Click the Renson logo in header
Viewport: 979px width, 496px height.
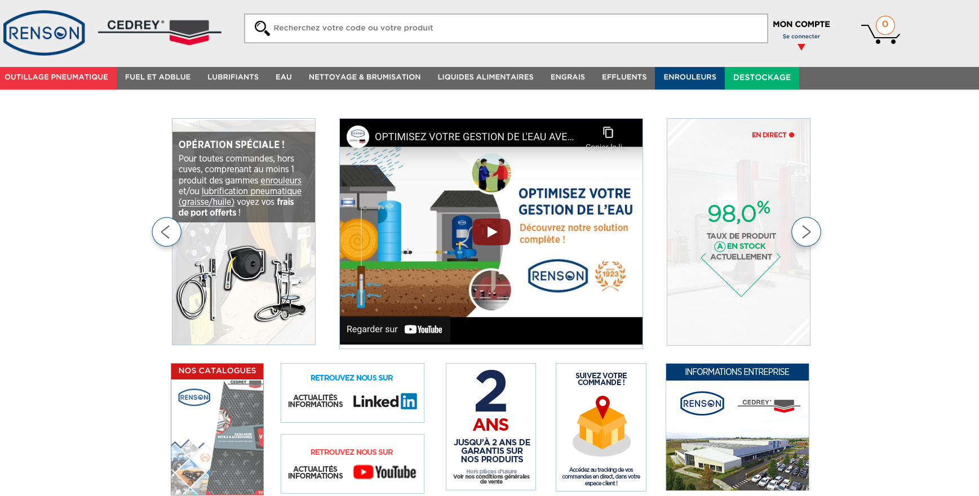44,33
